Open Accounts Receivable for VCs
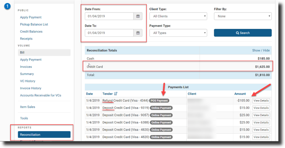This screenshot has height=148, width=285. point(40,95)
